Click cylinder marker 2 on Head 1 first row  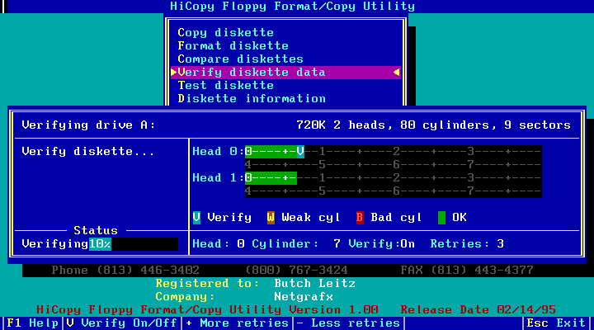[397, 178]
